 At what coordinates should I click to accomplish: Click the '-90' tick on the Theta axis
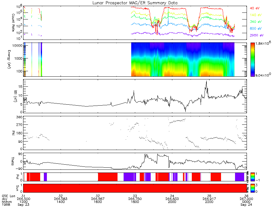point(19,169)
